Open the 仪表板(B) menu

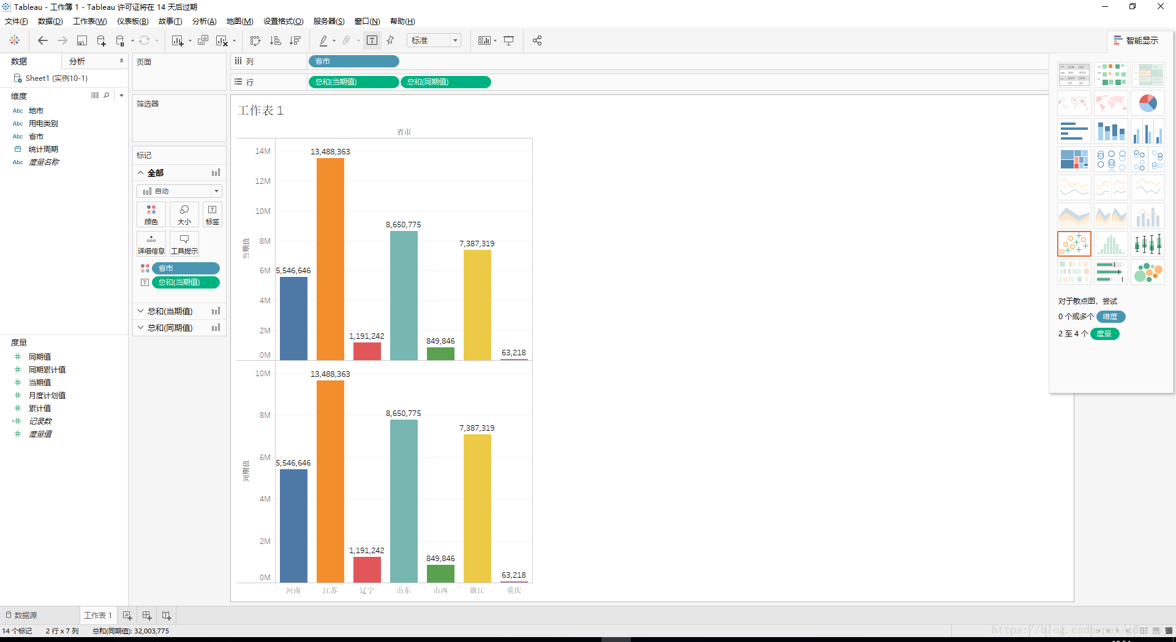pos(133,21)
